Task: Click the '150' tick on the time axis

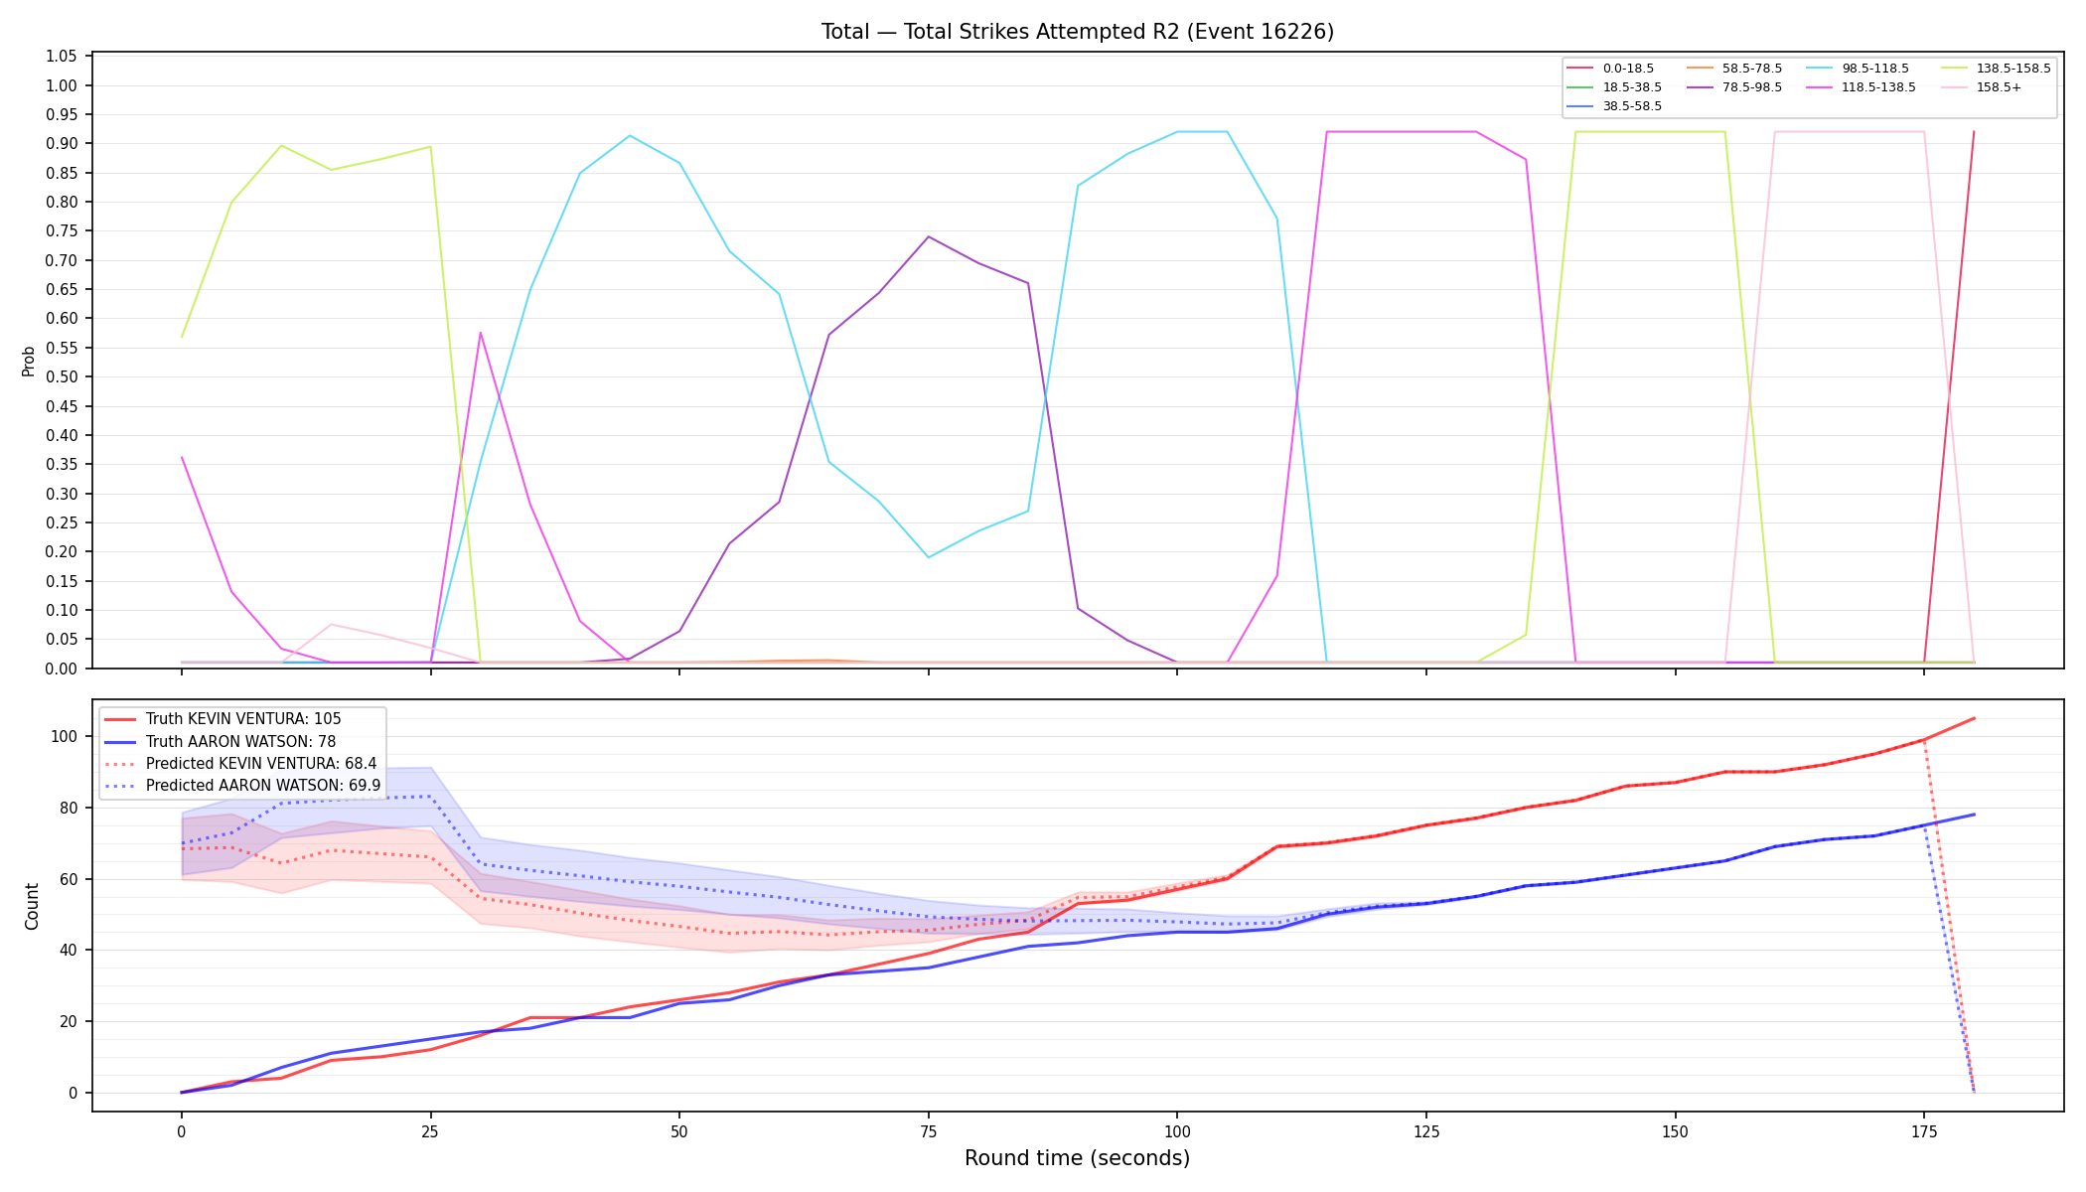Action: [x=1675, y=1131]
